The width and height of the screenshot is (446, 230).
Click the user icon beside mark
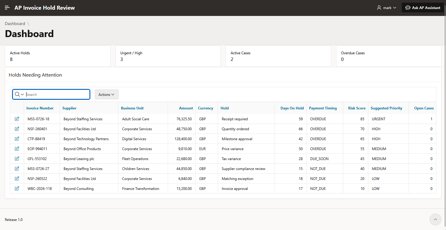pyautogui.click(x=379, y=8)
